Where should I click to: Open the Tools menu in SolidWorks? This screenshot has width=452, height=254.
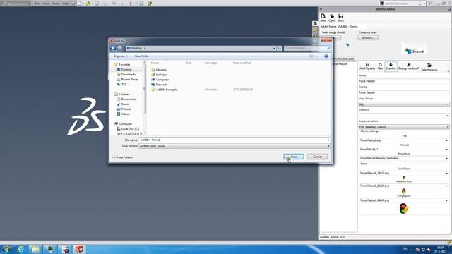[x=56, y=4]
